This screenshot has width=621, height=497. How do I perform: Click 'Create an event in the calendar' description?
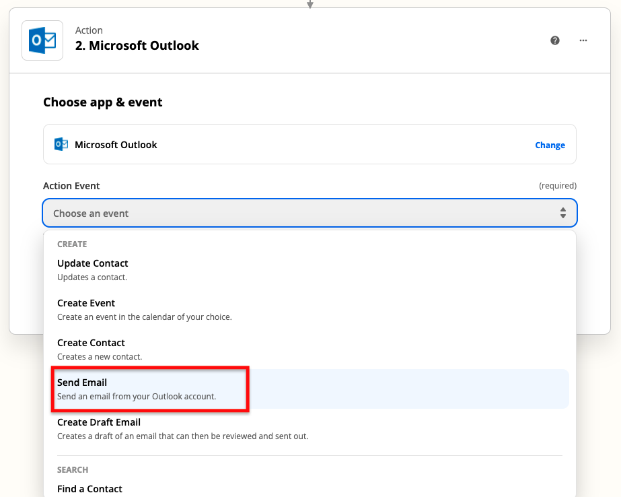(145, 317)
